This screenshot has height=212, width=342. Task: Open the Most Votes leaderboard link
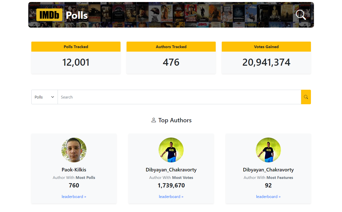171,196
